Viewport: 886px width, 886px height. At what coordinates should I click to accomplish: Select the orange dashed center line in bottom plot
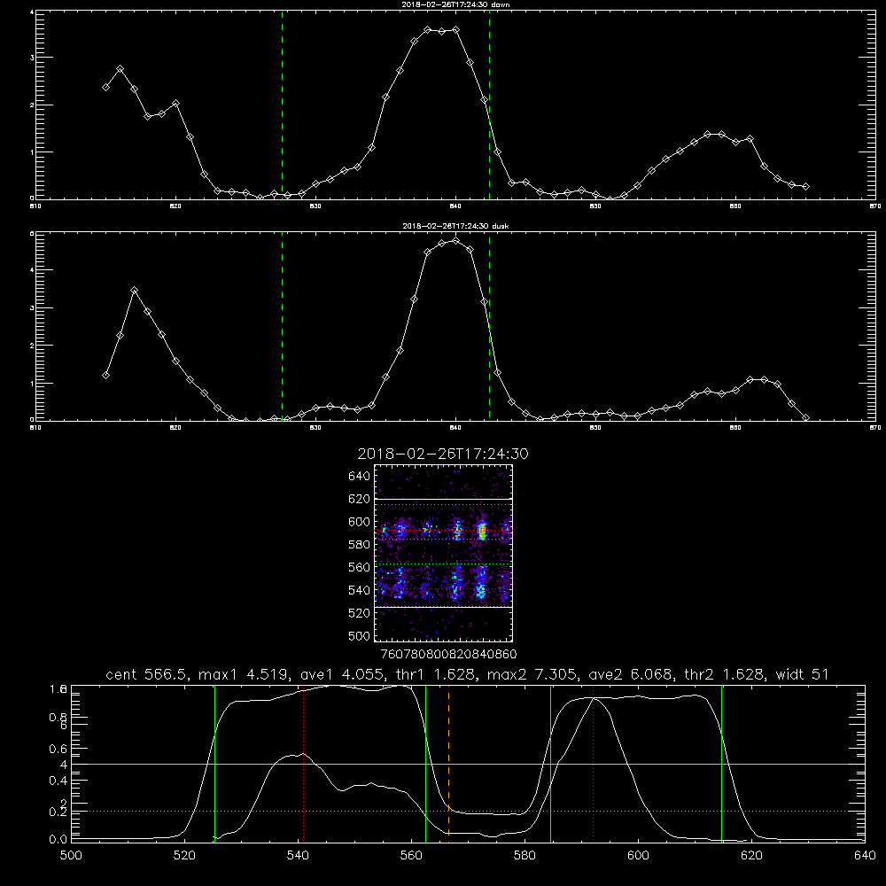(x=448, y=763)
